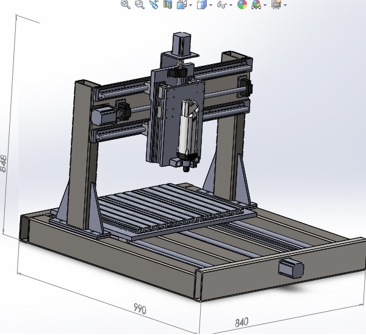
Task: Click the Zoom to Fit icon
Action: tap(126, 4)
